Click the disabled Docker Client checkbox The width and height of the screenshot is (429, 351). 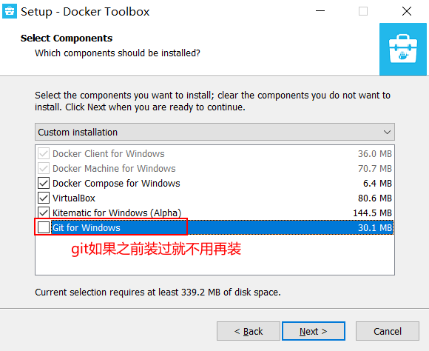coord(44,153)
